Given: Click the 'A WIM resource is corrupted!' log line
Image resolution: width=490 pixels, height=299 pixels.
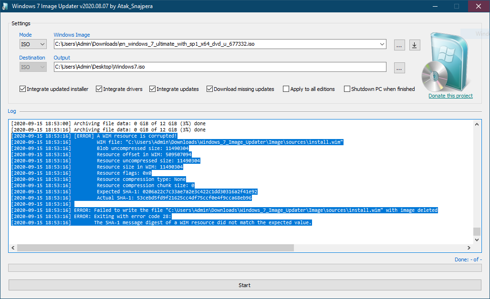Looking at the screenshot, I should pyautogui.click(x=94, y=136).
